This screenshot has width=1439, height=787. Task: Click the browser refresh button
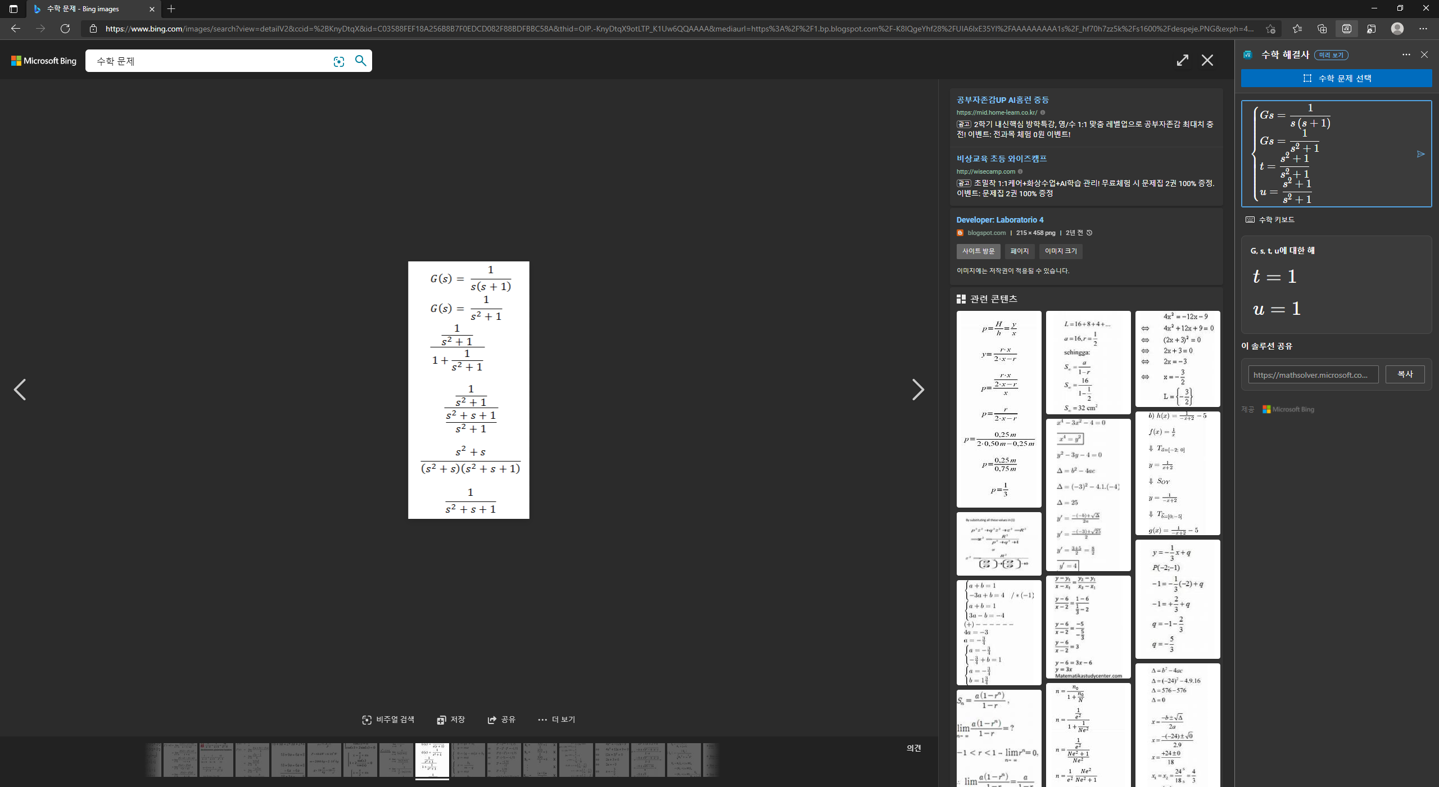[x=65, y=29]
